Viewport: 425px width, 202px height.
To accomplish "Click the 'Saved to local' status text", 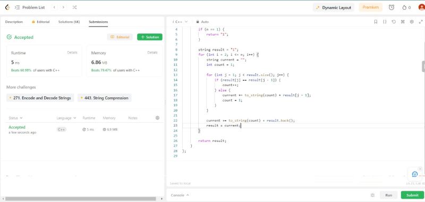I will coord(180,183).
